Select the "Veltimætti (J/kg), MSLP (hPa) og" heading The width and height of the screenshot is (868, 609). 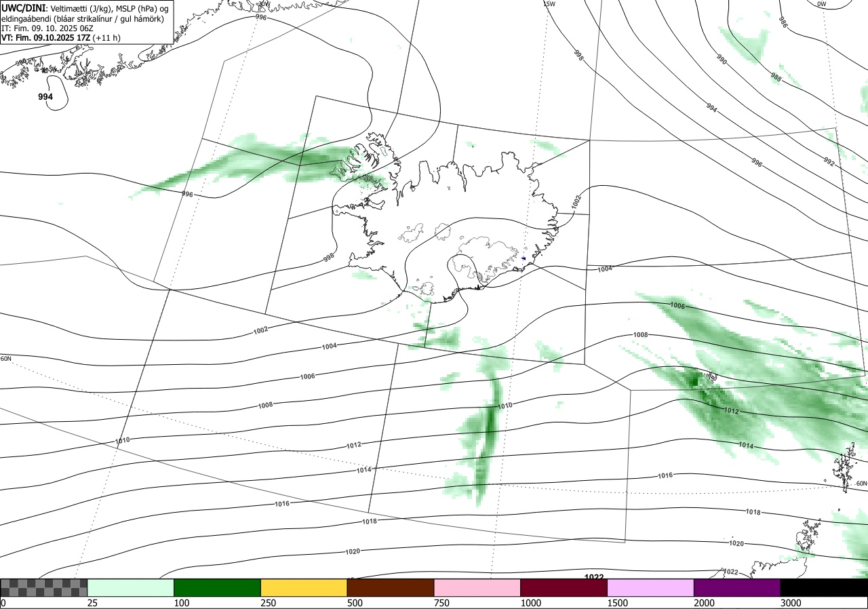(x=110, y=8)
